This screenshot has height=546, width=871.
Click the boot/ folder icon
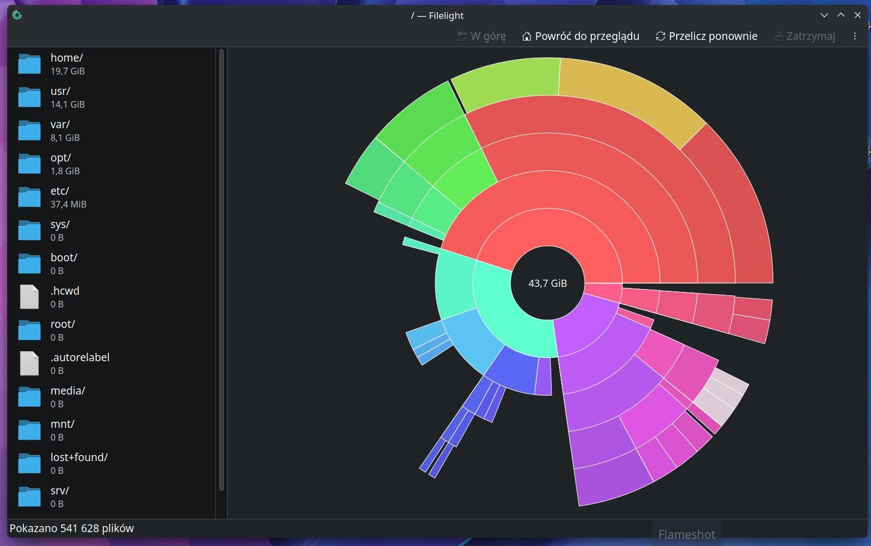(x=29, y=264)
